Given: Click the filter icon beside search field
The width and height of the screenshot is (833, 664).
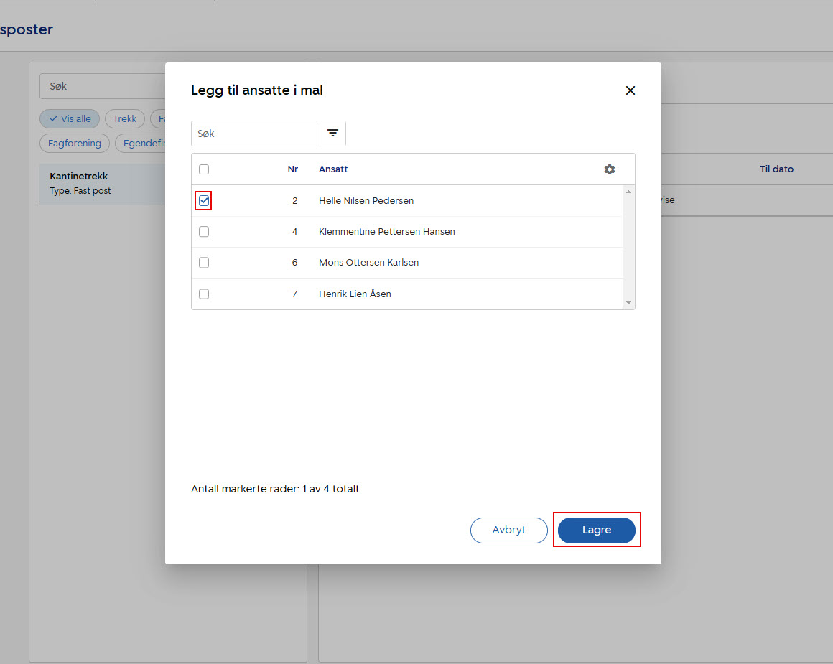Looking at the screenshot, I should point(332,134).
